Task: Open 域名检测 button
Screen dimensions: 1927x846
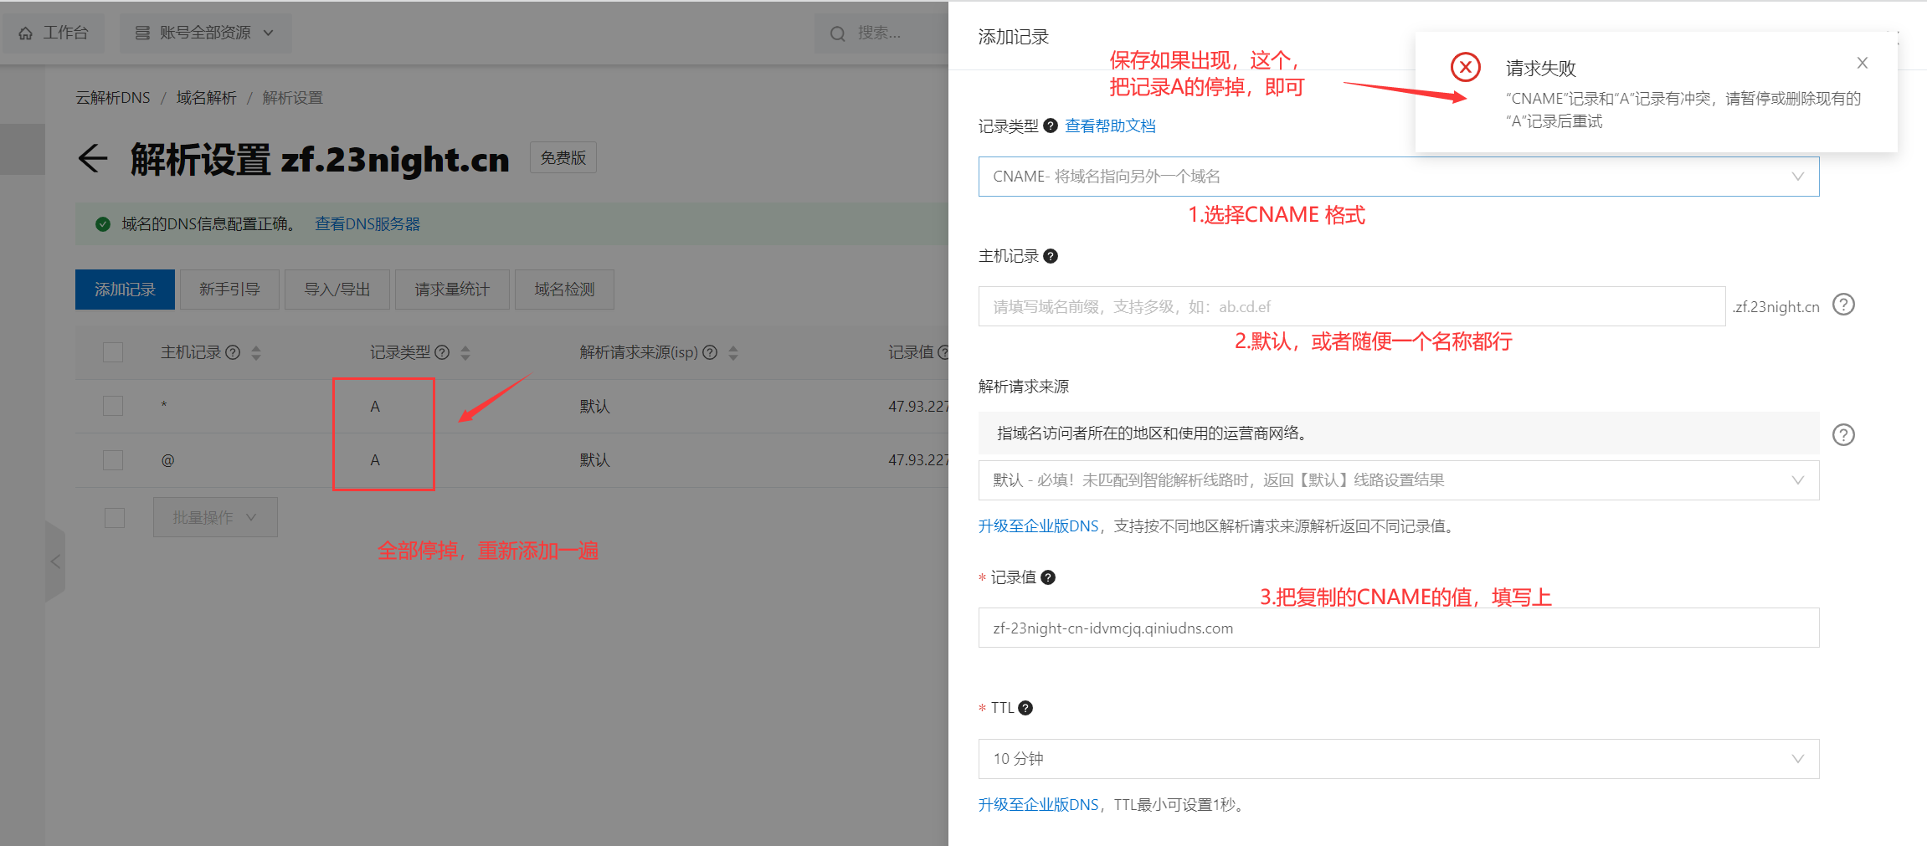Action: click(564, 290)
